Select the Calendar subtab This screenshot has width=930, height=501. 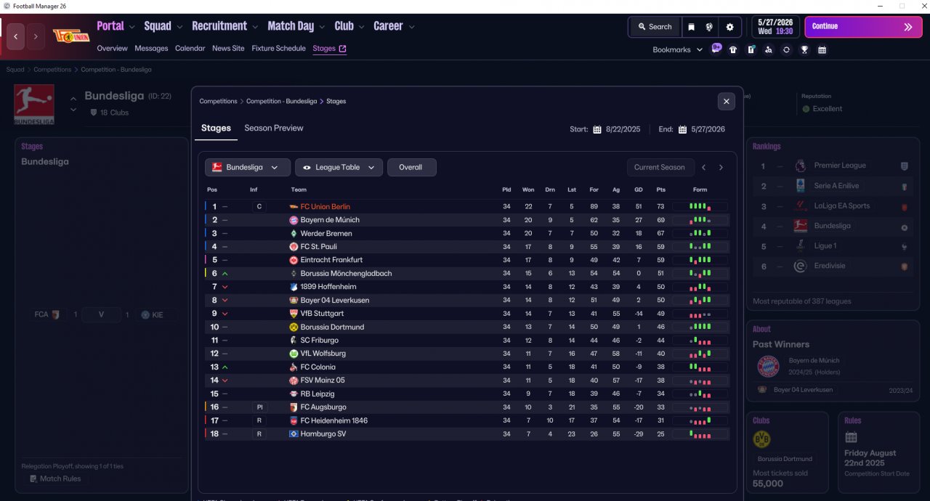click(190, 49)
